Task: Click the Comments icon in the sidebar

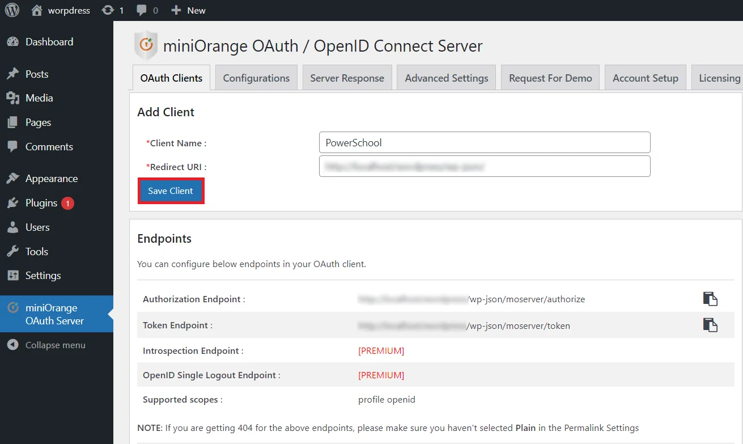Action: click(13, 147)
